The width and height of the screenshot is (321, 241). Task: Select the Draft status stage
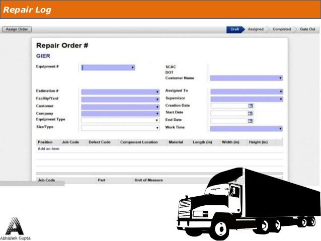235,30
